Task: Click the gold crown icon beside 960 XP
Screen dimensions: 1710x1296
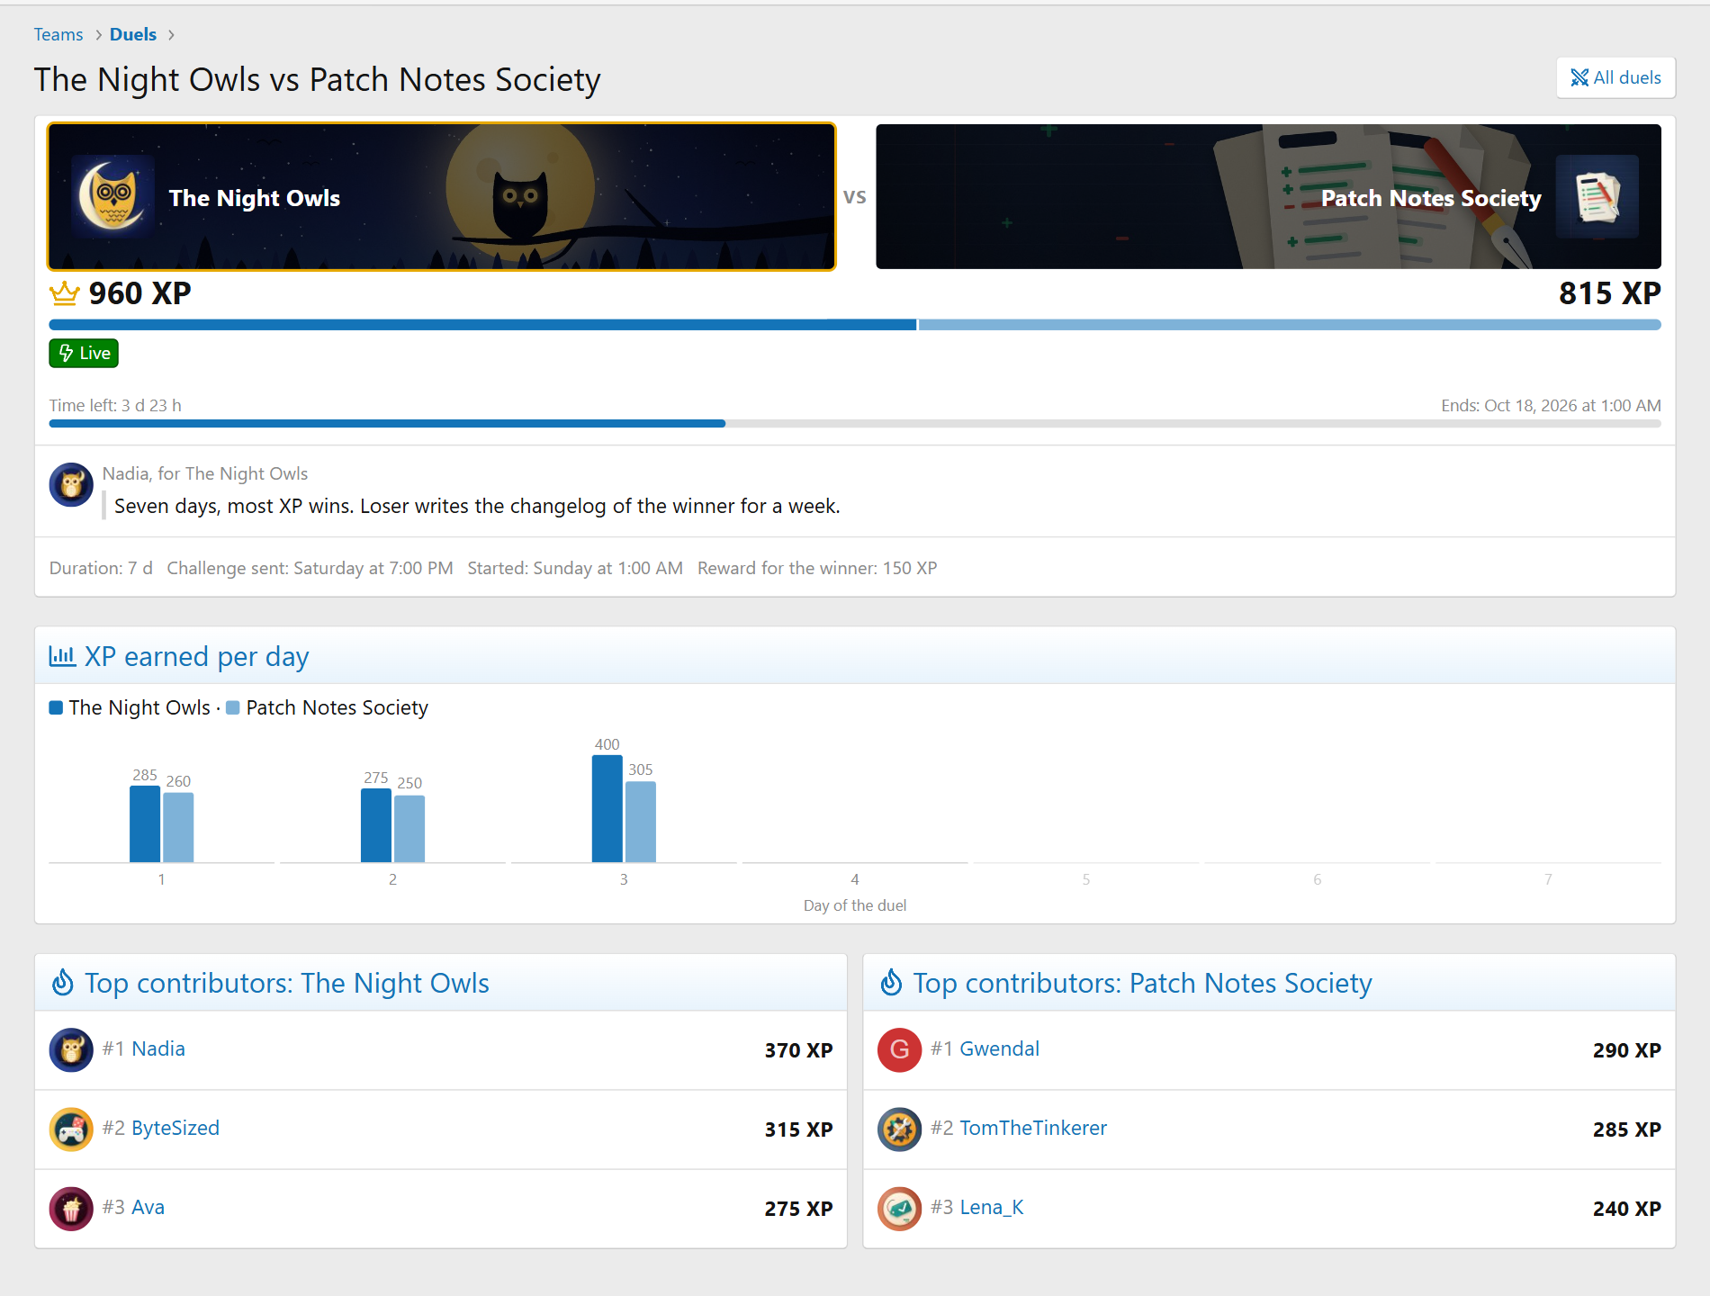Action: pyautogui.click(x=65, y=293)
